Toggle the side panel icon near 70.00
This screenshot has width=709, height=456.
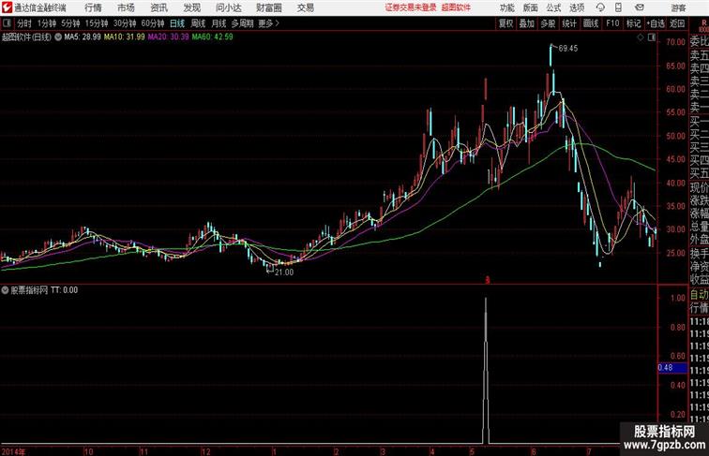tap(652, 38)
